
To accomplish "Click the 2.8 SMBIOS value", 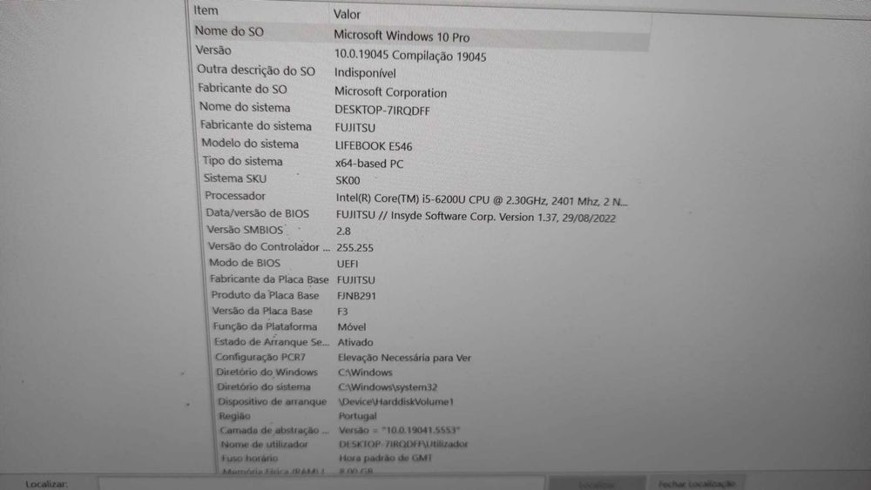I will [343, 232].
